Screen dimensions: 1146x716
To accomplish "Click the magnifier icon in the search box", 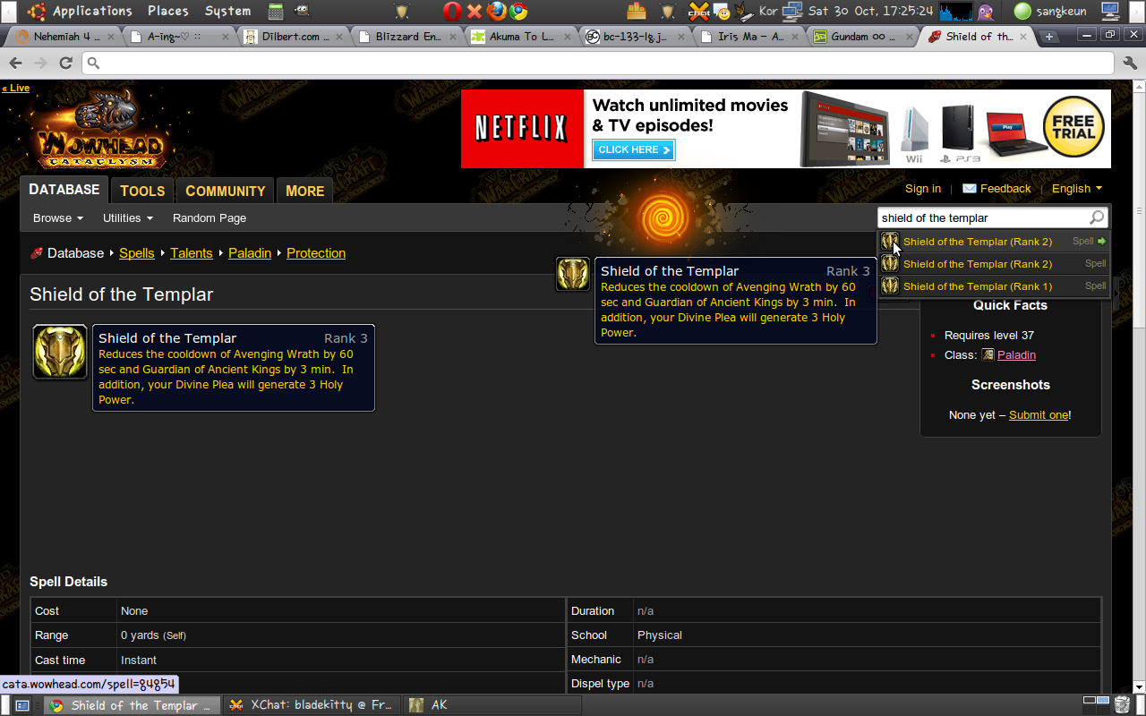I will (x=1096, y=217).
